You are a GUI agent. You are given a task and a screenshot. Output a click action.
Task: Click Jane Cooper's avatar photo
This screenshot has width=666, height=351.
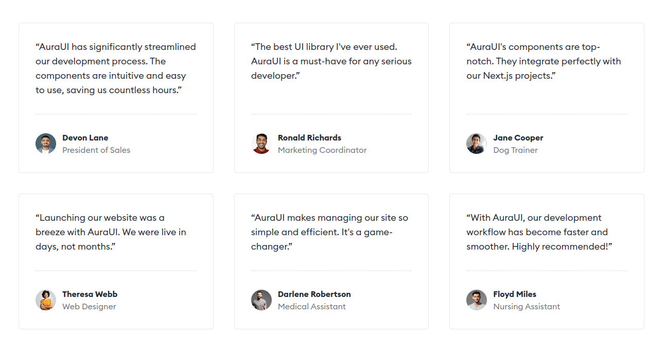477,144
